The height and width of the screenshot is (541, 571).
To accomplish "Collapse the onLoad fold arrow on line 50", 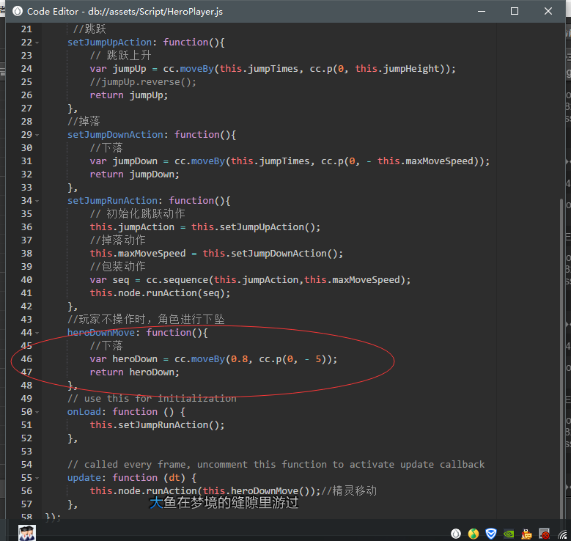I will [x=37, y=413].
